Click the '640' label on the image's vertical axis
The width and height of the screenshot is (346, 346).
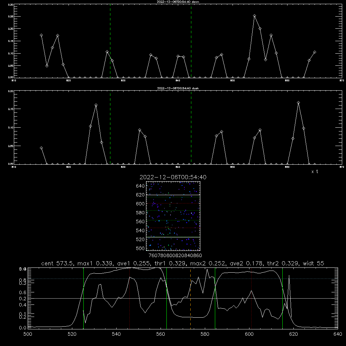click(140, 186)
